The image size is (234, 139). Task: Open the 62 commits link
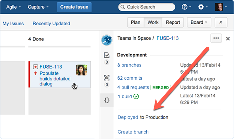tap(130, 78)
